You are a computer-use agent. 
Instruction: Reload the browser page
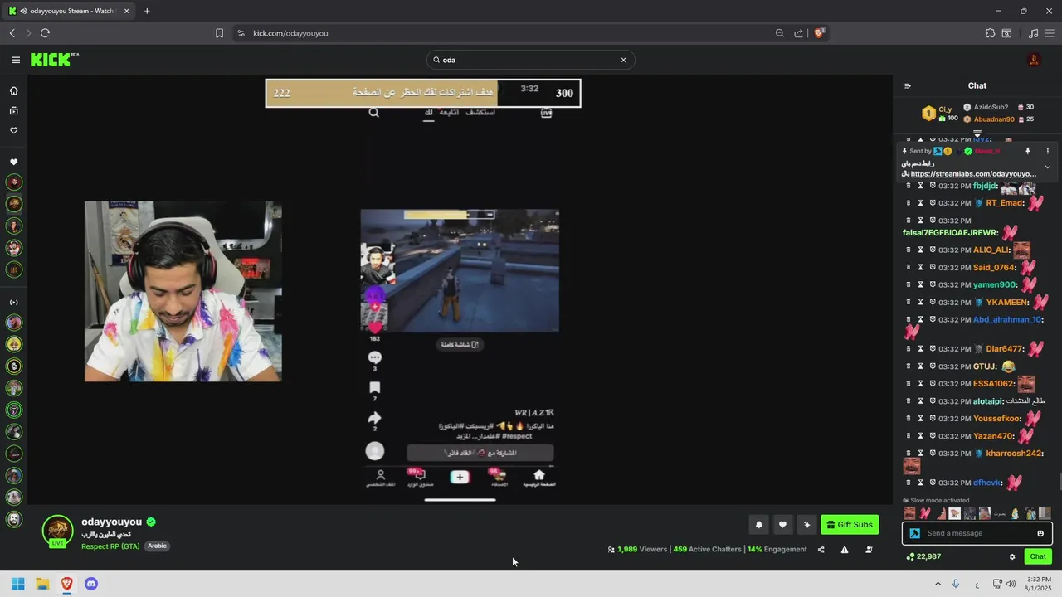(45, 33)
